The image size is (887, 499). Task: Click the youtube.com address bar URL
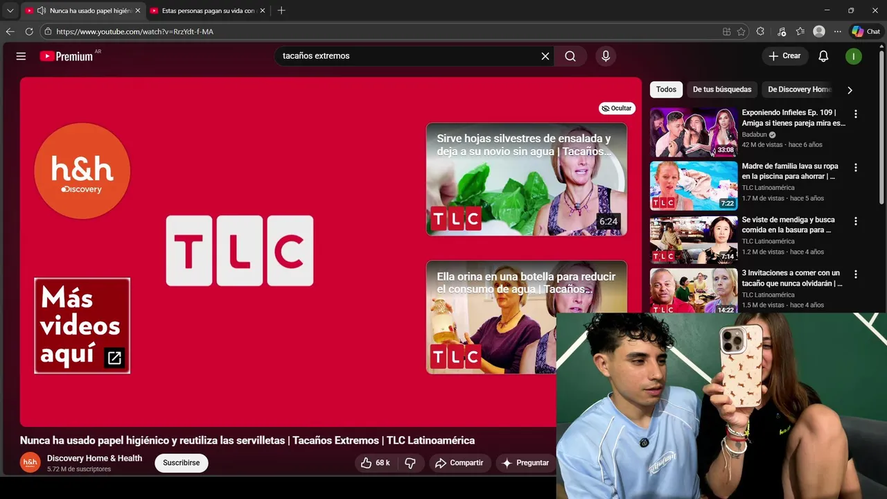point(134,32)
